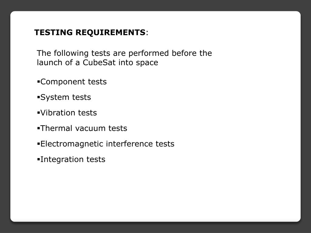
Task: Click the word CubeSat in the paragraph
Action: point(99,62)
